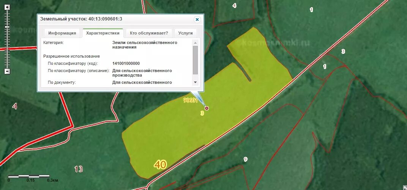Open the Услуги tab
This screenshot has height=190, width=407.
(x=186, y=33)
